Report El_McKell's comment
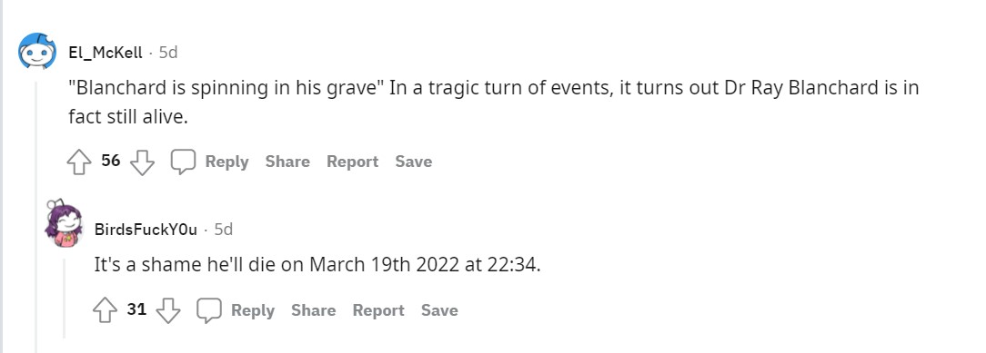The image size is (986, 353). point(352,162)
